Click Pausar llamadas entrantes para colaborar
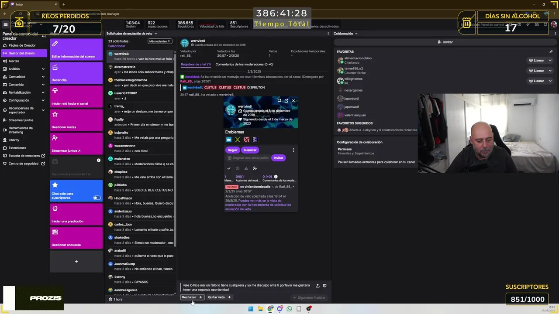 point(376,162)
